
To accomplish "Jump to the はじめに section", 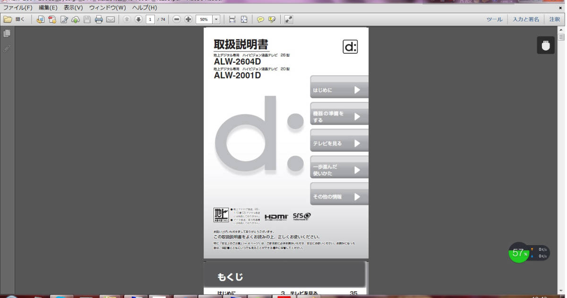I will point(339,86).
